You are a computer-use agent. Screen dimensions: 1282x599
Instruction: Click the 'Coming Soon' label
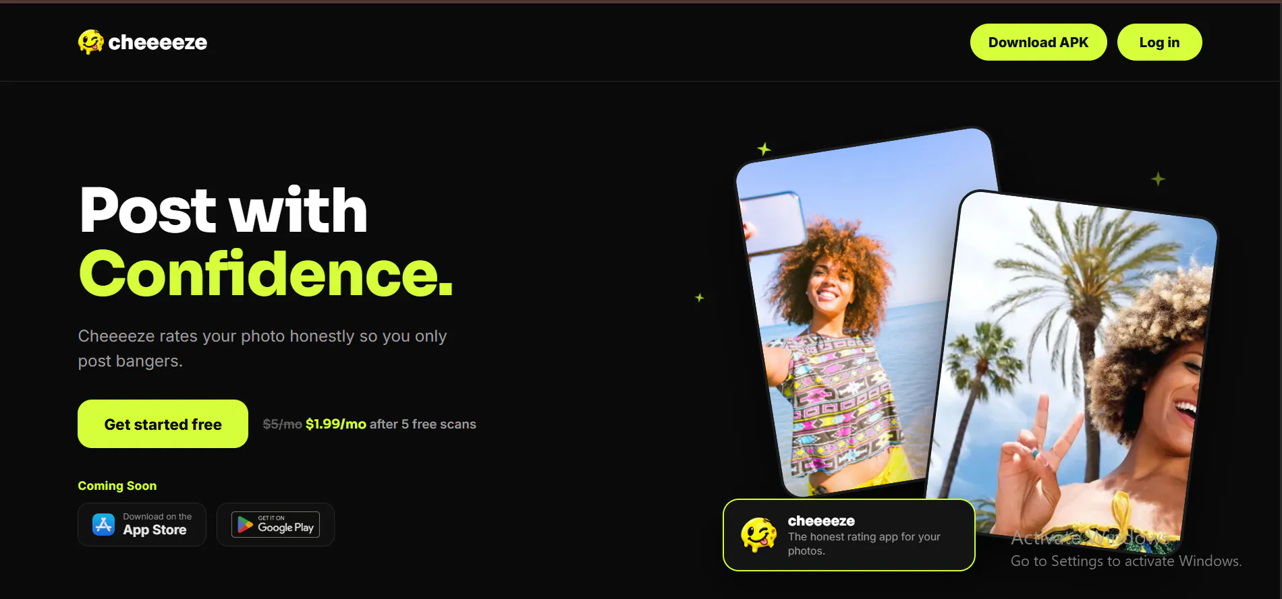pyautogui.click(x=117, y=486)
